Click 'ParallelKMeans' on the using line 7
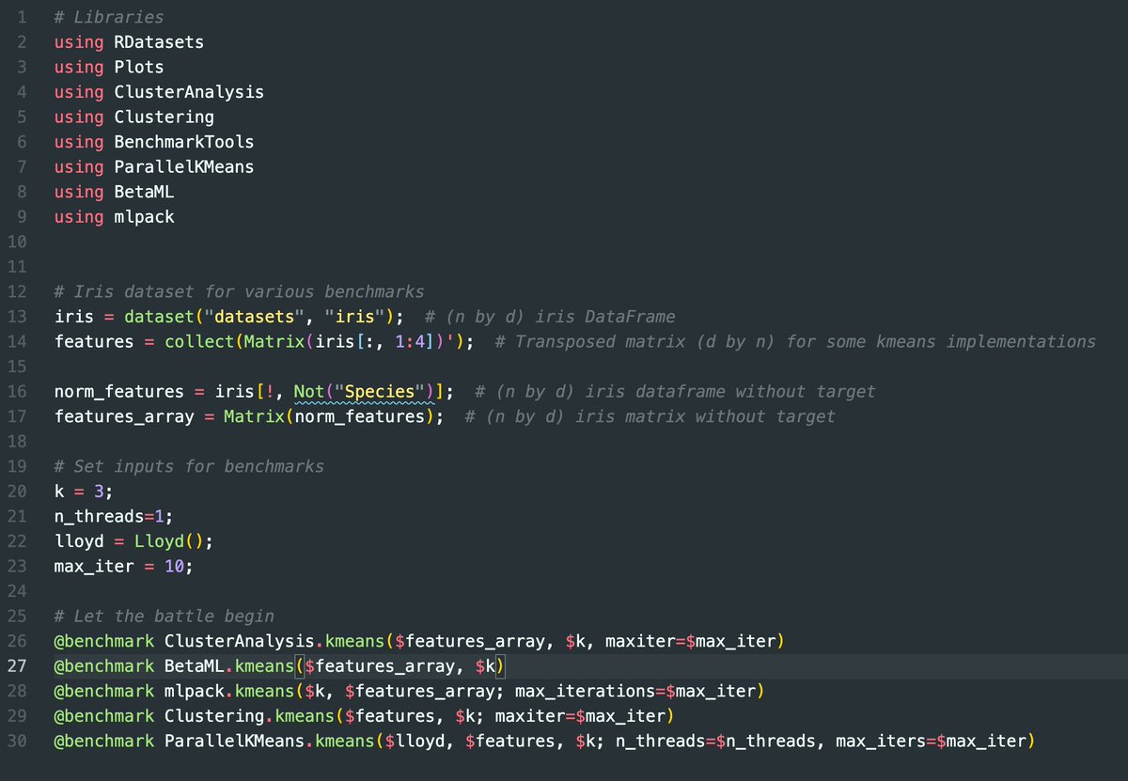This screenshot has height=781, width=1128. pyautogui.click(x=183, y=167)
